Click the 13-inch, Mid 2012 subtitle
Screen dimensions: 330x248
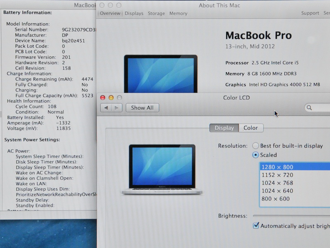[x=250, y=46]
